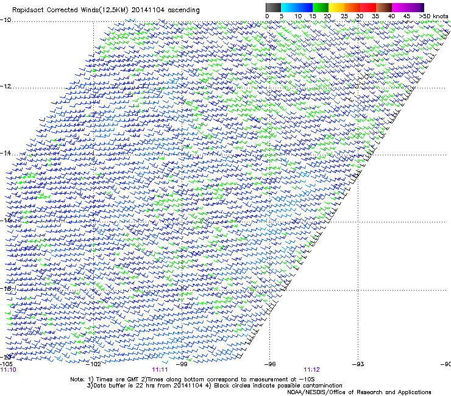The image size is (451, 396).
Task: Click the 'NOAA/NESDIS/Office of Research and Applications' credit
Action: click(x=359, y=392)
